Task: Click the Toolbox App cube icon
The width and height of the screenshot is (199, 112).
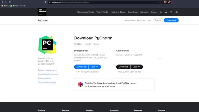Action: pyautogui.click(x=80, y=84)
